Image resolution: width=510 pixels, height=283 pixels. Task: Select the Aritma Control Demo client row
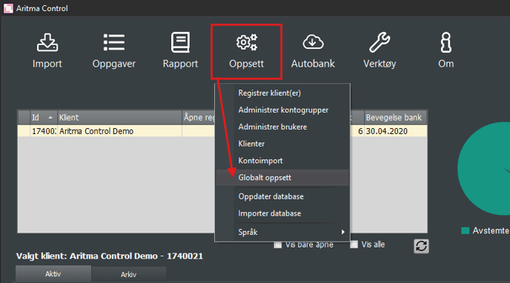222,131
